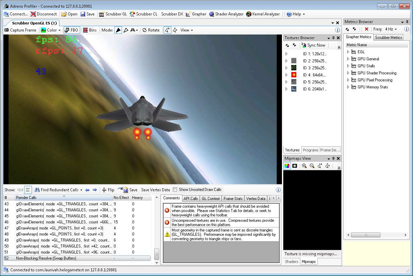Toggle the Show 12.3 numeric option
The width and height of the screenshot is (413, 276).
[20, 190]
